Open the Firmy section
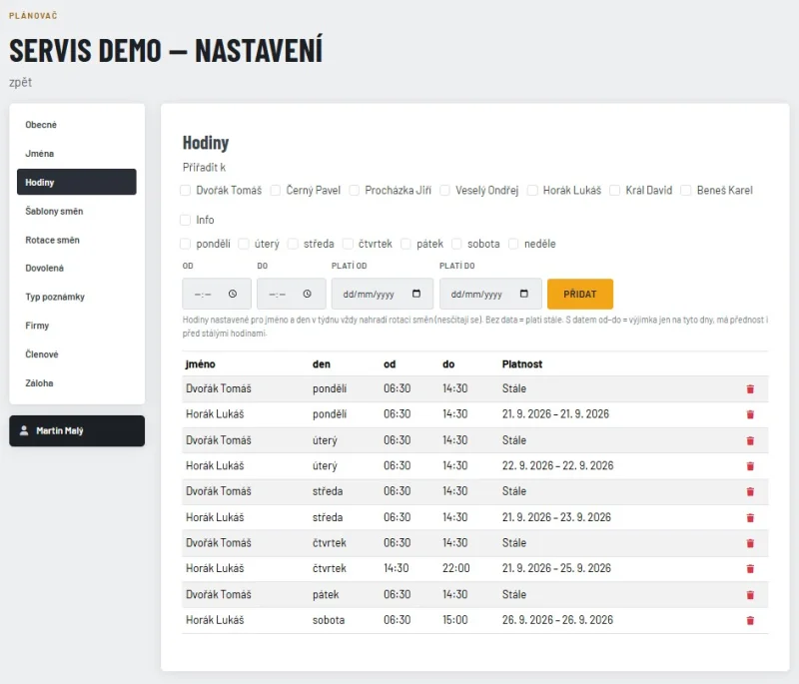 (x=77, y=326)
